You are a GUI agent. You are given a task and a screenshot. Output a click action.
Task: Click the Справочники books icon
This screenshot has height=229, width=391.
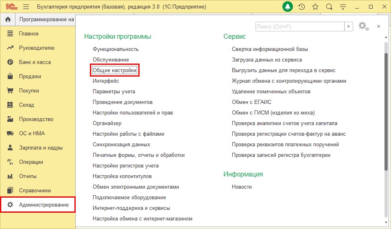click(10, 190)
